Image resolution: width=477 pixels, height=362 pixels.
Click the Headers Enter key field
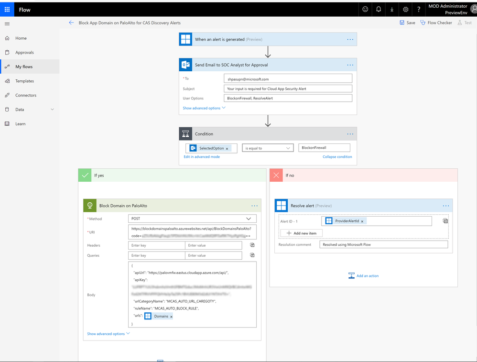pos(157,245)
